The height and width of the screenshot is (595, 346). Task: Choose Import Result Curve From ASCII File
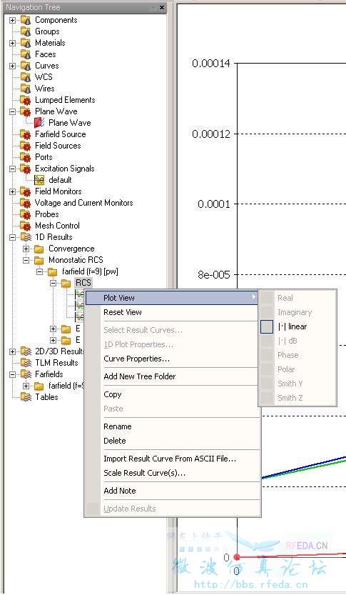point(170,459)
